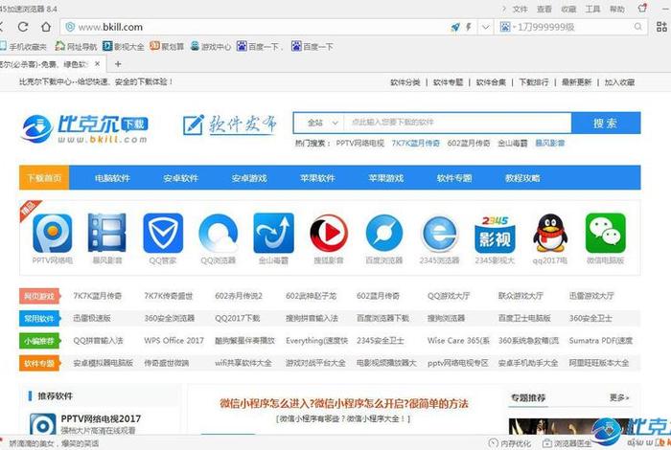The height and width of the screenshot is (450, 671).
Task: Open the WPS Office 2017 link
Action: (x=174, y=341)
